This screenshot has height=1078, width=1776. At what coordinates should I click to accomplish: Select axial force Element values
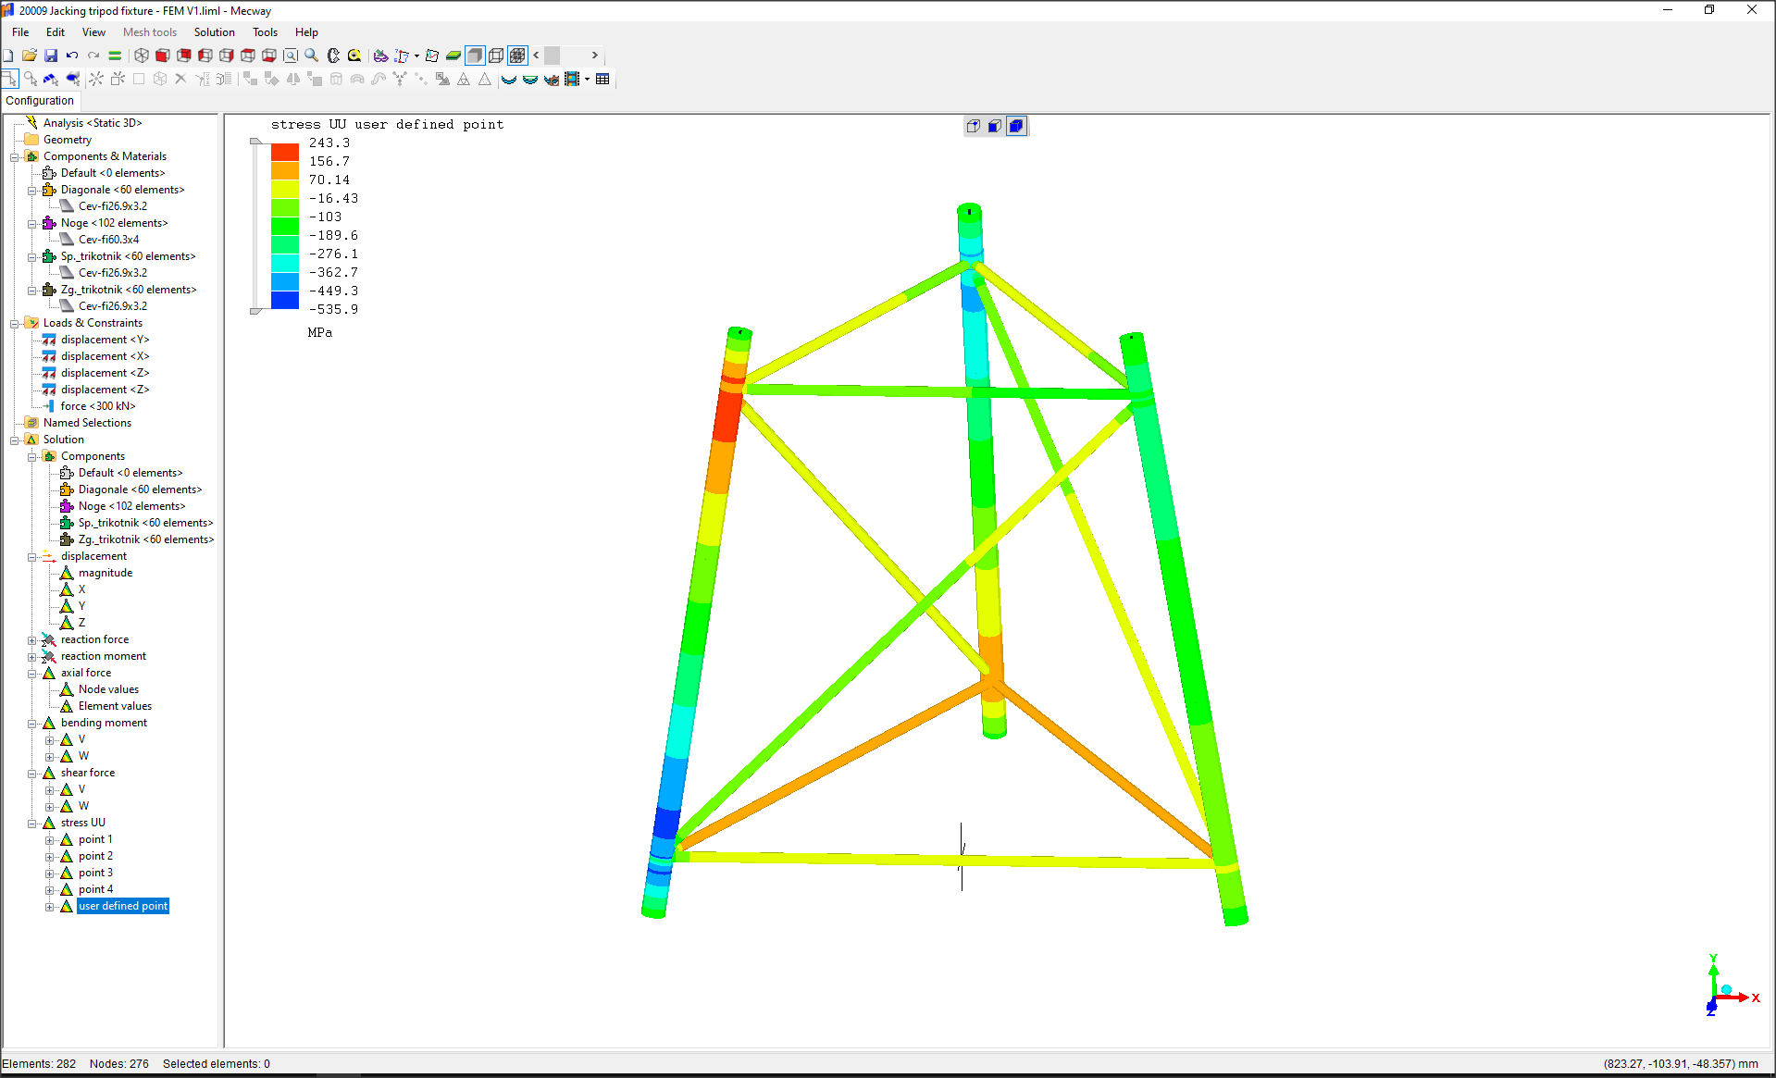click(115, 706)
